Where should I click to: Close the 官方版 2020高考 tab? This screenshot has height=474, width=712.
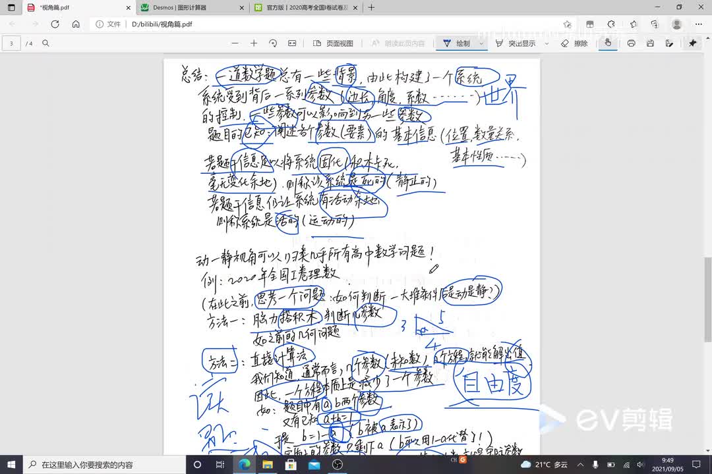click(355, 8)
